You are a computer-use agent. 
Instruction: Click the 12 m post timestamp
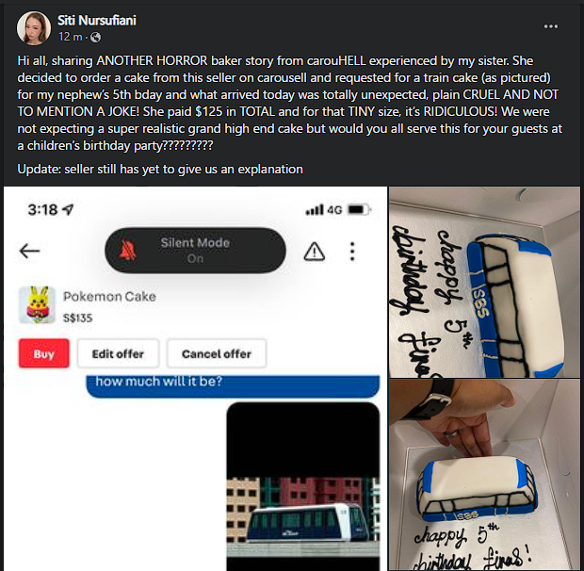click(71, 37)
